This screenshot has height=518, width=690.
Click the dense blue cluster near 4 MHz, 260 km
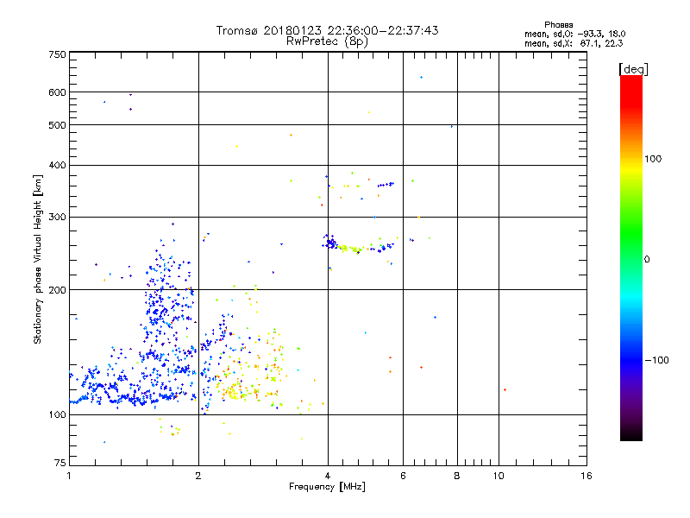tap(329, 242)
